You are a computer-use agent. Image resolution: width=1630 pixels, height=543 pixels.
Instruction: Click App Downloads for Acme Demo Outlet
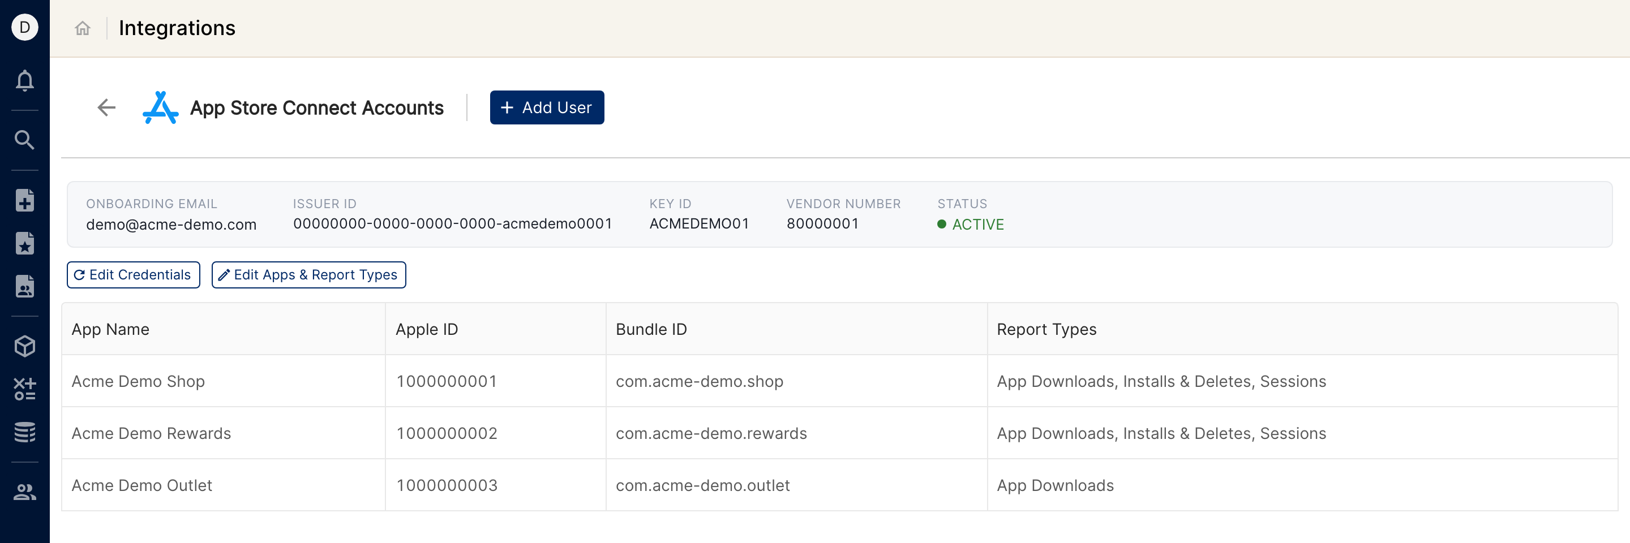(1055, 485)
